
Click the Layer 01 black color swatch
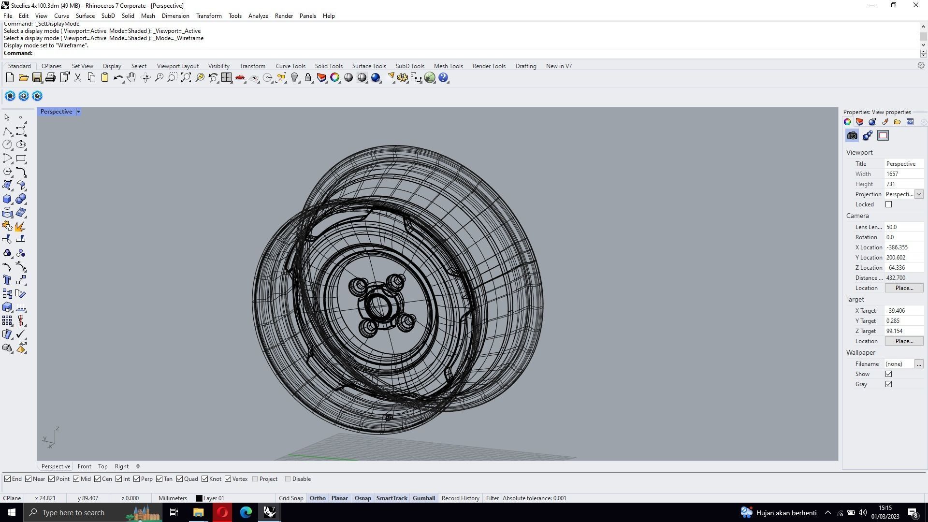tap(199, 498)
